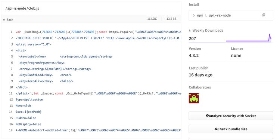Click the Hidden=false line

tap(26, 118)
